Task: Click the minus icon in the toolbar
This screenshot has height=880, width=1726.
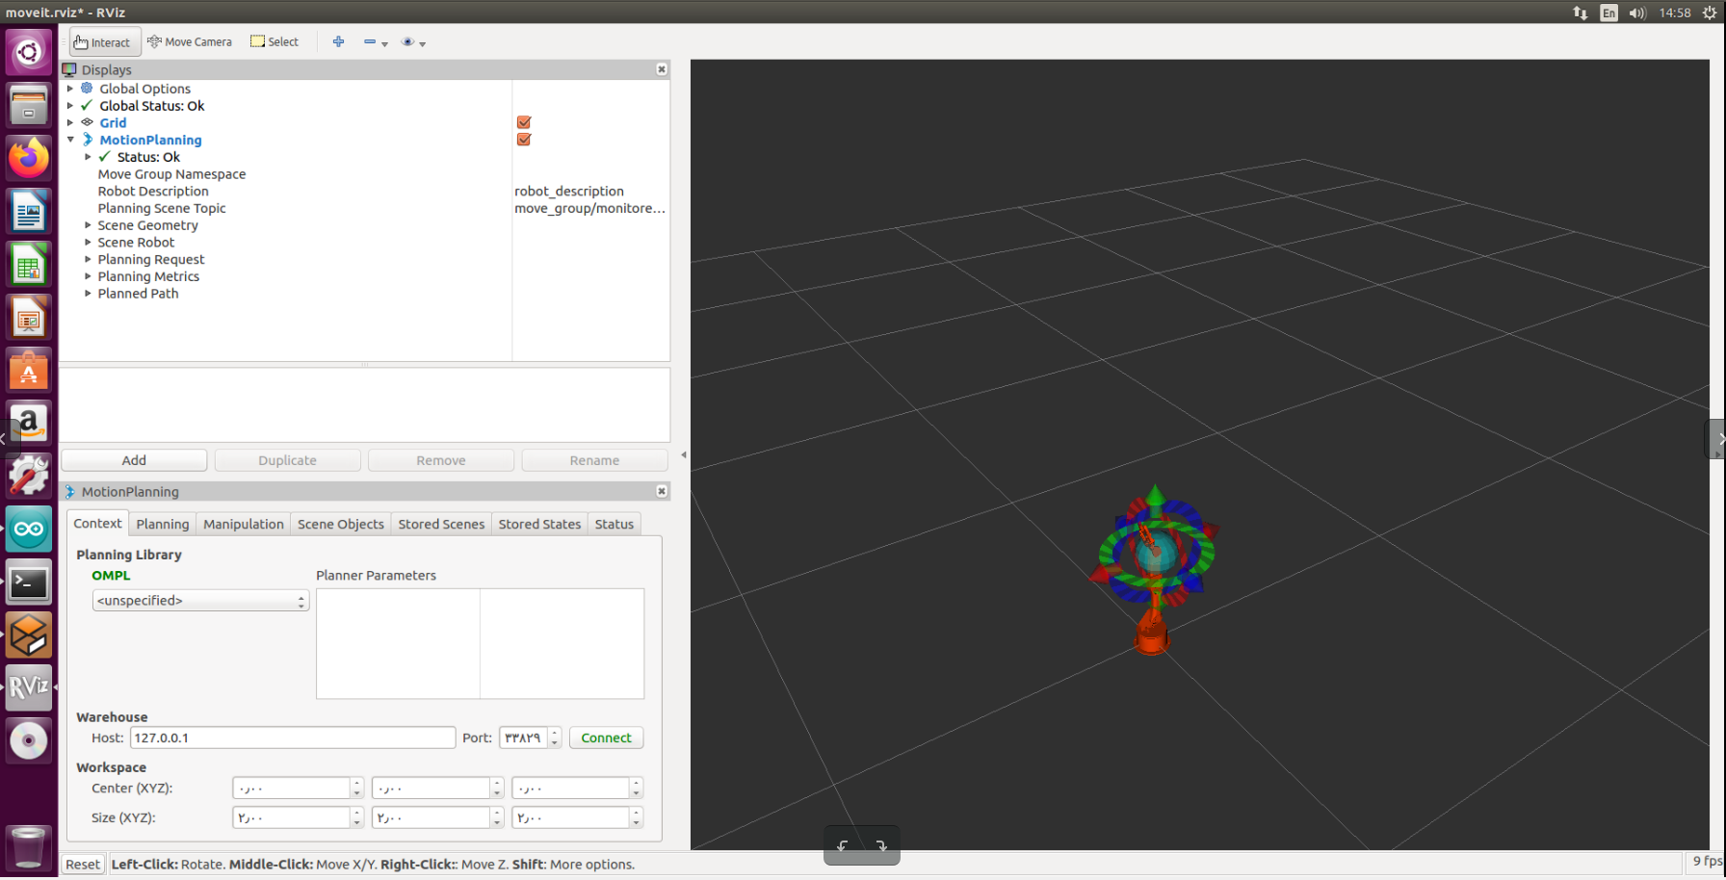Action: tap(370, 41)
